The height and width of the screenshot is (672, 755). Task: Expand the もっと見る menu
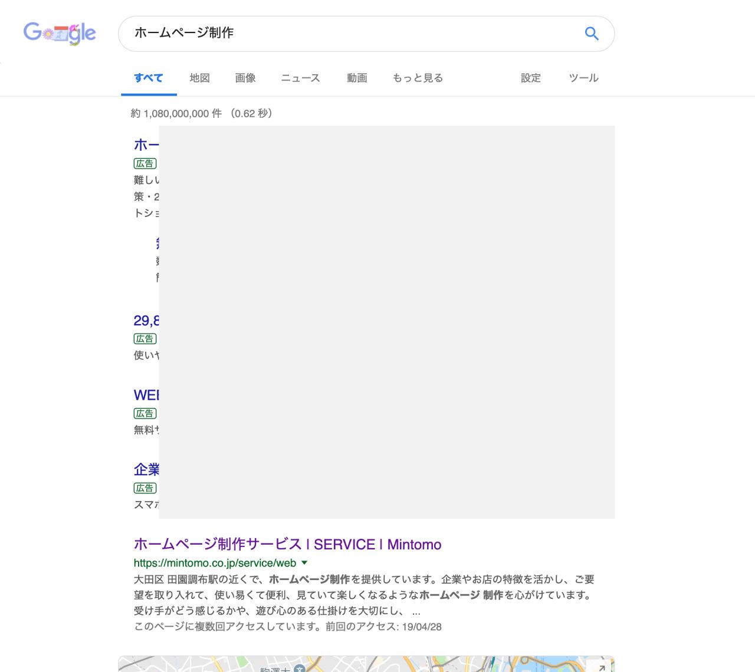(418, 78)
